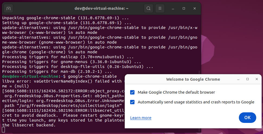Minimize the terminal window

pos(173,8)
